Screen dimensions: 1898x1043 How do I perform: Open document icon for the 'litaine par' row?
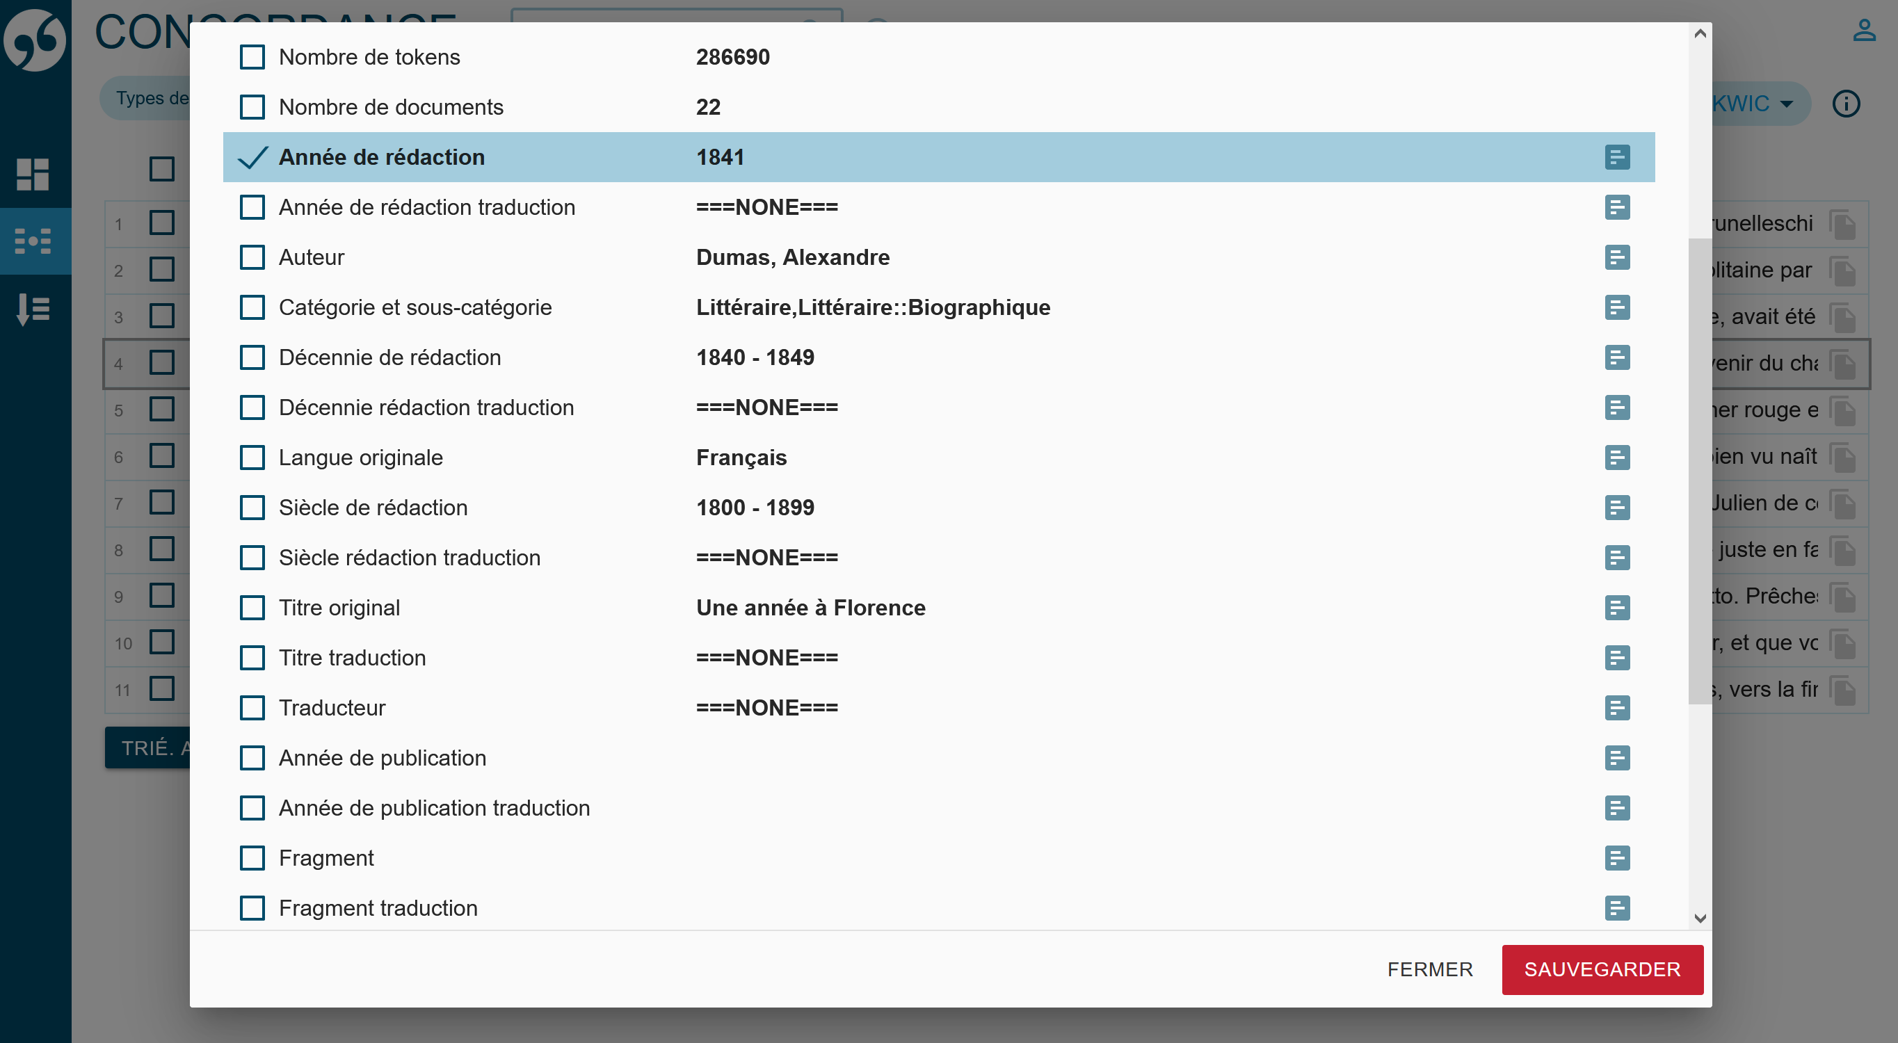1842,271
